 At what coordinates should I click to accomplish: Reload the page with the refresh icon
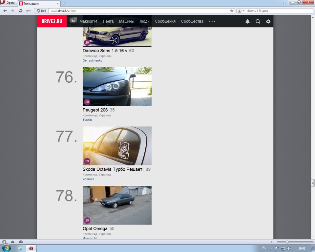pos(20,11)
